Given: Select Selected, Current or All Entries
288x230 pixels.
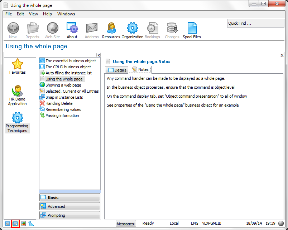Looking at the screenshot, I should coord(72,91).
